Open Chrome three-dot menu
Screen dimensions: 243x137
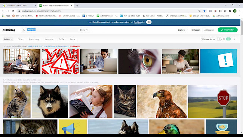point(240,11)
